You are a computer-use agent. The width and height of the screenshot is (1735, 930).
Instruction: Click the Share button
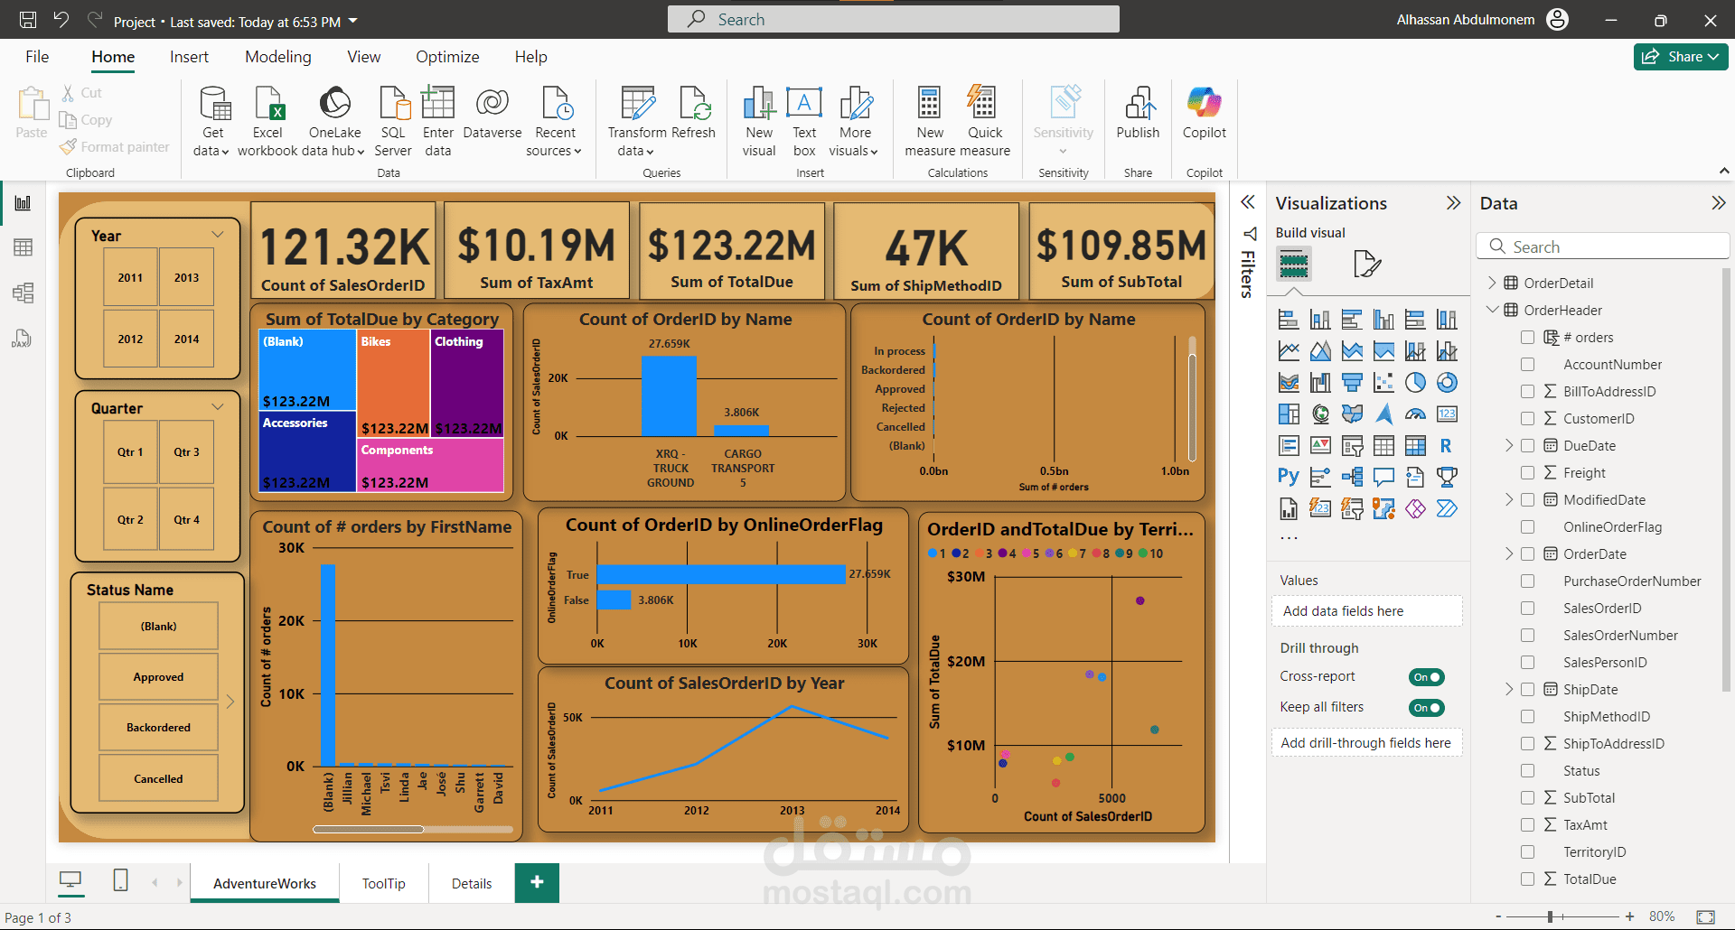(1679, 56)
